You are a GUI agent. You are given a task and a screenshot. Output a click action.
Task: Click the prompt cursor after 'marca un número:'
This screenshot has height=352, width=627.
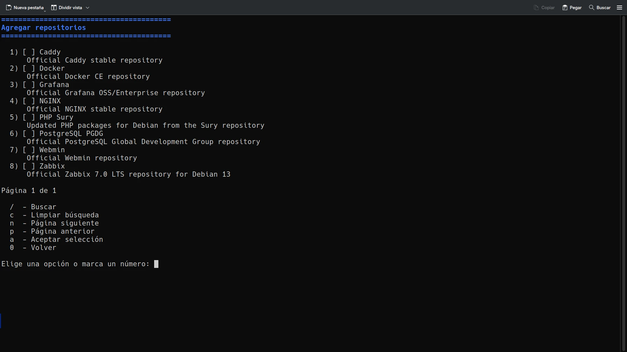coord(156,264)
